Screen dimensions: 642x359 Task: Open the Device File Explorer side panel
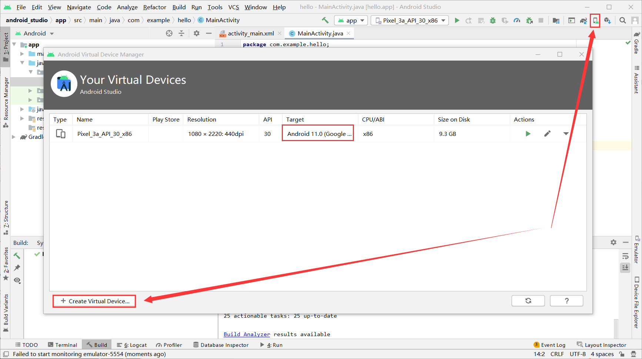636,302
